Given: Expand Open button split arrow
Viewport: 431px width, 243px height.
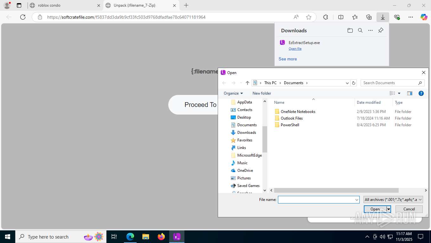Looking at the screenshot, I should click(389, 209).
